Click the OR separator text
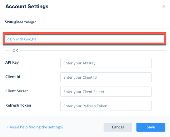170x137 pixels. [x=15, y=50]
